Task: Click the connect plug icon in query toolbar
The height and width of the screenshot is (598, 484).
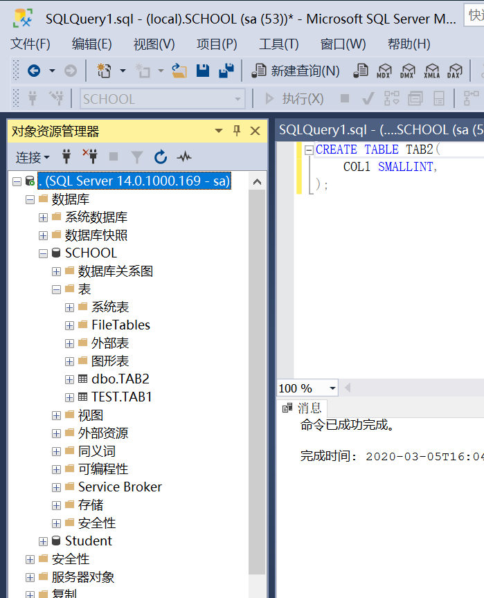Action: (x=33, y=98)
